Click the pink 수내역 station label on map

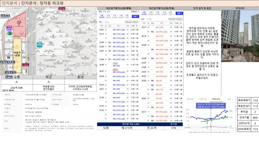pyautogui.click(x=62, y=8)
